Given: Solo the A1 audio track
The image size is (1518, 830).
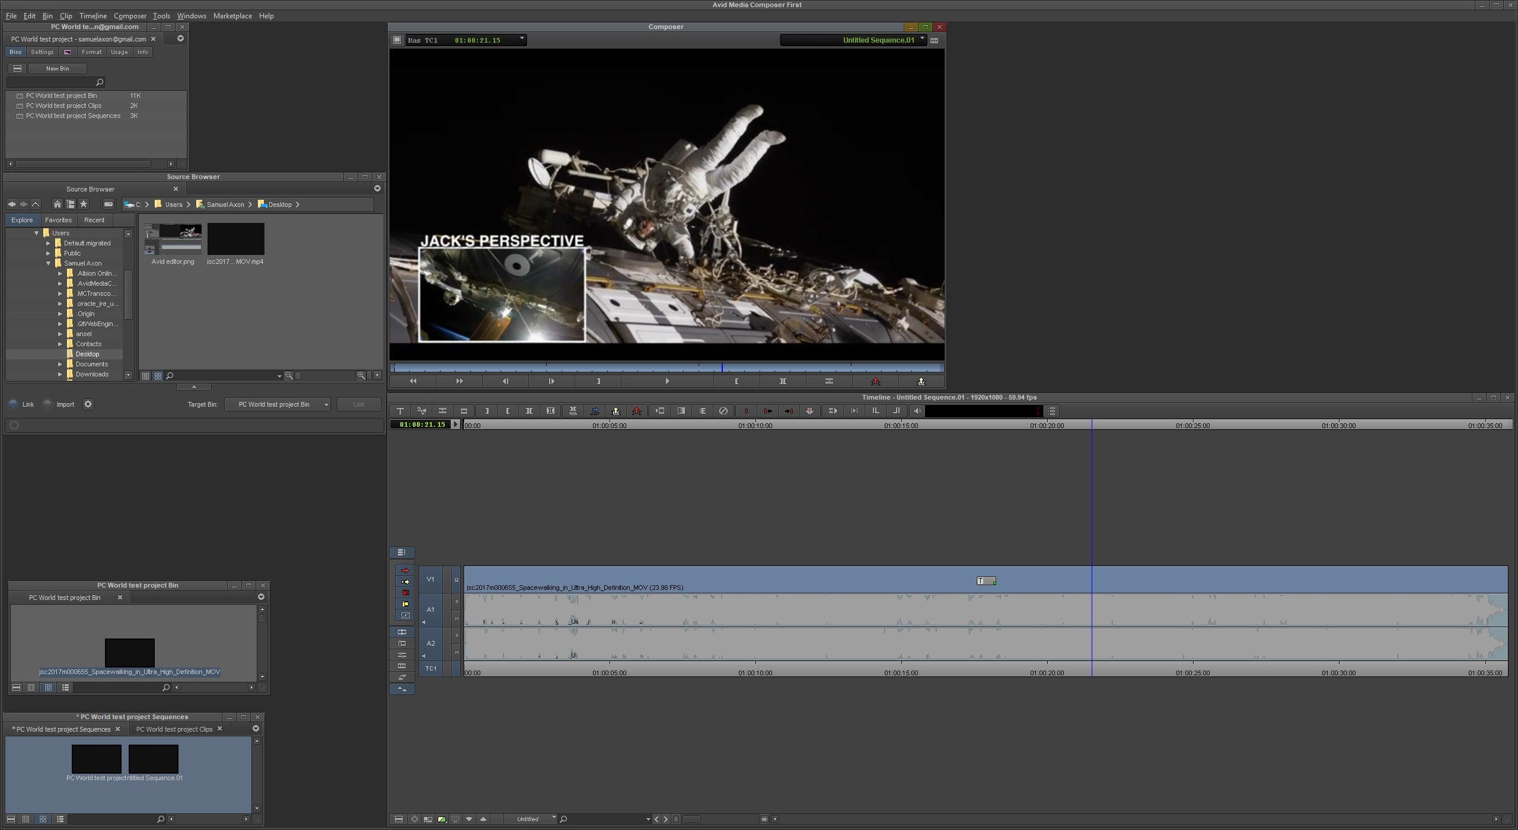Looking at the screenshot, I should [x=457, y=602].
